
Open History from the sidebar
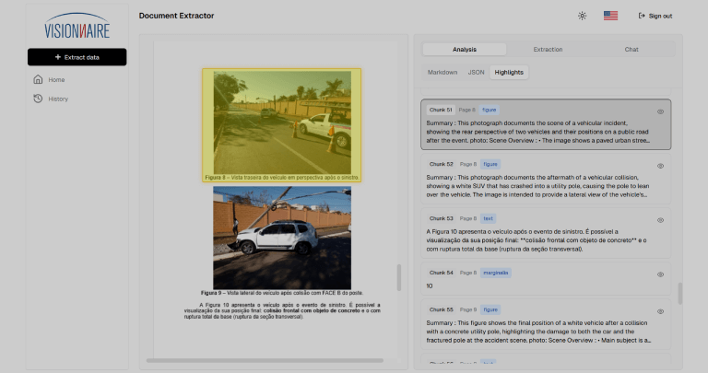coord(58,99)
